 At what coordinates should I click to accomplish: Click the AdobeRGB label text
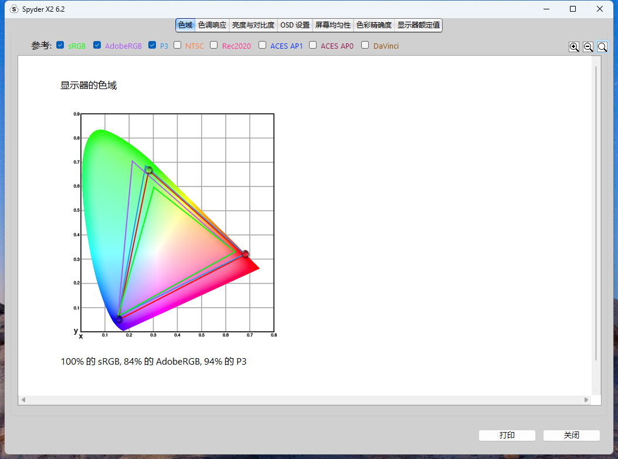click(123, 46)
